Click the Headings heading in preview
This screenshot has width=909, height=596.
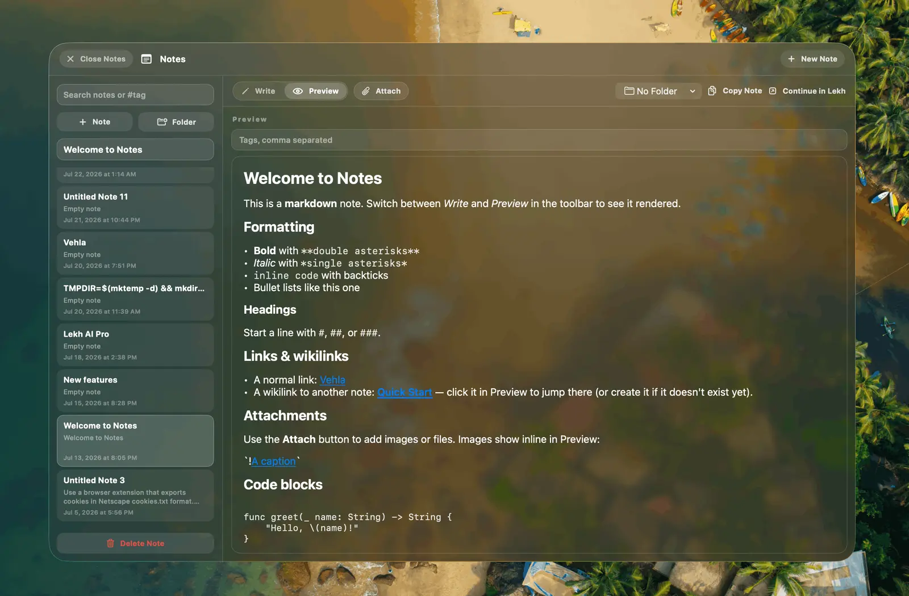[270, 310]
